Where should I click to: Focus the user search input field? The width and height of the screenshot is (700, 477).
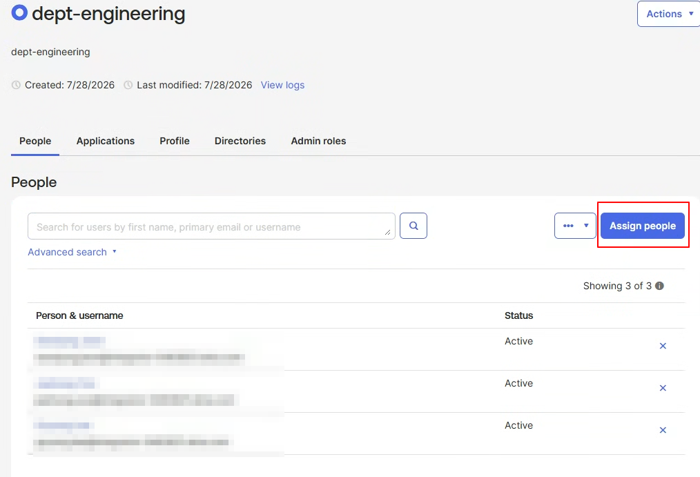pos(211,226)
